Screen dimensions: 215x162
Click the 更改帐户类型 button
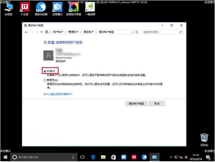(136, 103)
